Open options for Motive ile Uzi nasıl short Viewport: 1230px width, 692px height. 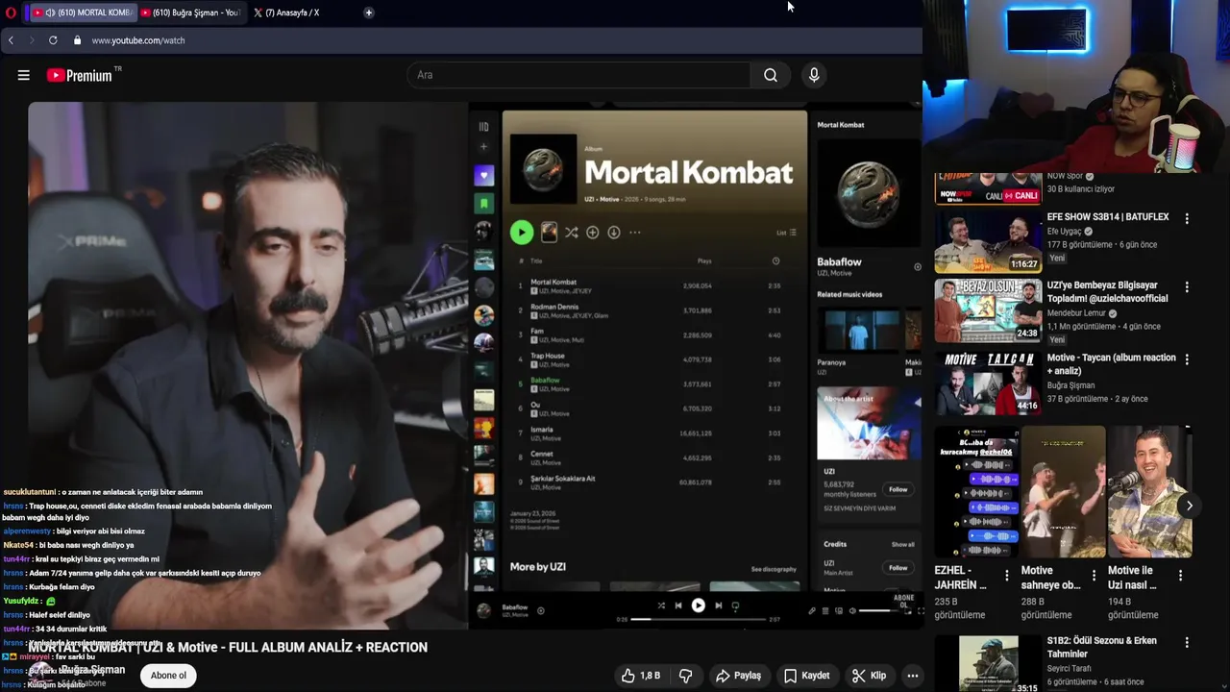coord(1180,576)
